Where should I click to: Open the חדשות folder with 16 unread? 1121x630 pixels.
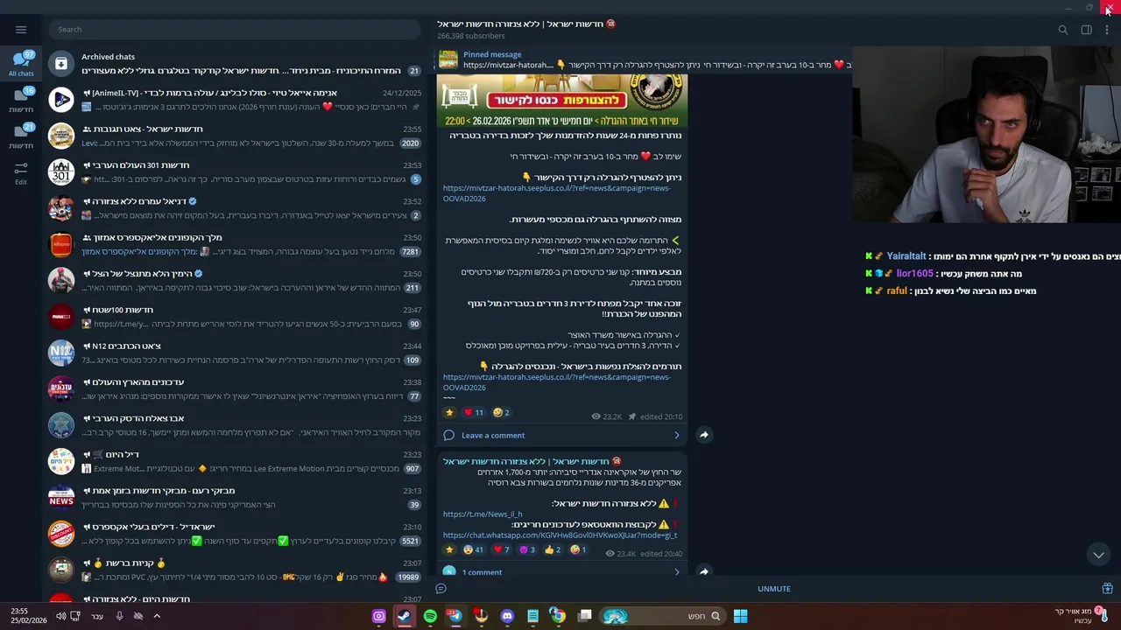point(21,100)
